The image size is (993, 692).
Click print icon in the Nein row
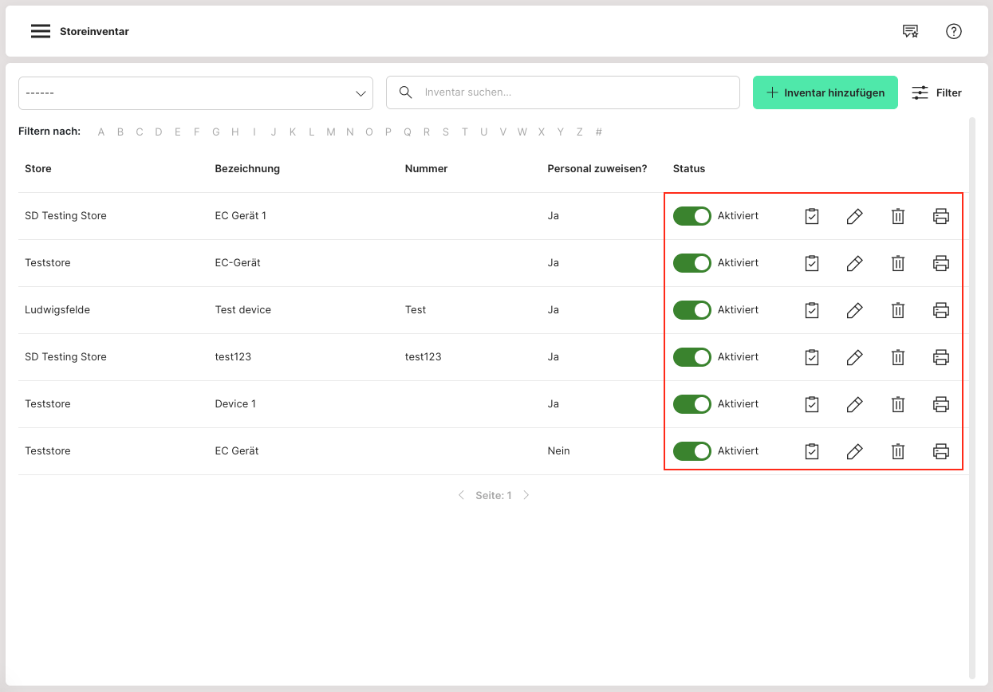pyautogui.click(x=940, y=451)
